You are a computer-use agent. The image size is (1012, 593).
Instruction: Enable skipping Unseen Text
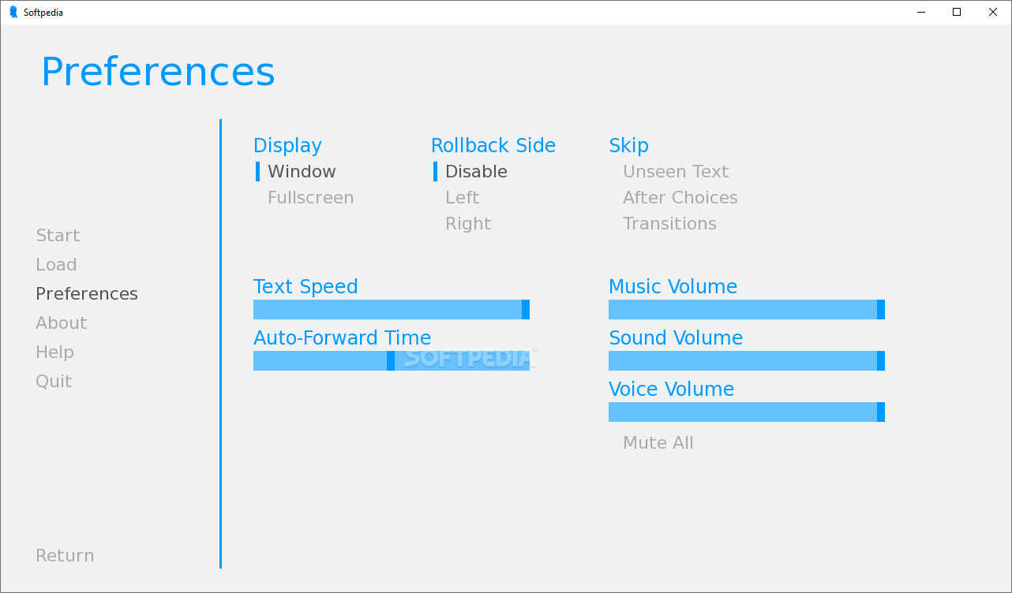point(676,171)
